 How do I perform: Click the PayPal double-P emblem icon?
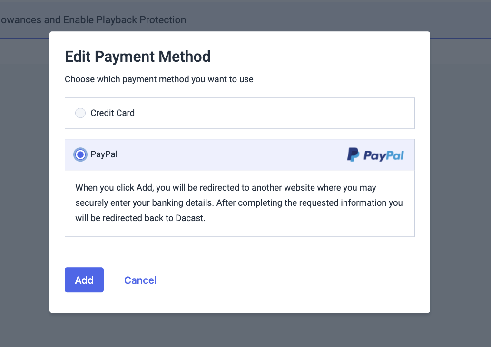353,154
